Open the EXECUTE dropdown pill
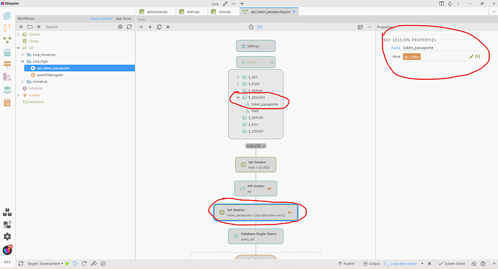 (255, 146)
